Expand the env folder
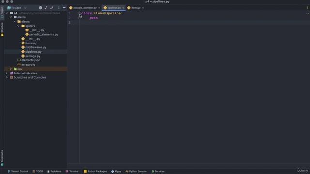This screenshot has height=174, width=310. [x=11, y=69]
